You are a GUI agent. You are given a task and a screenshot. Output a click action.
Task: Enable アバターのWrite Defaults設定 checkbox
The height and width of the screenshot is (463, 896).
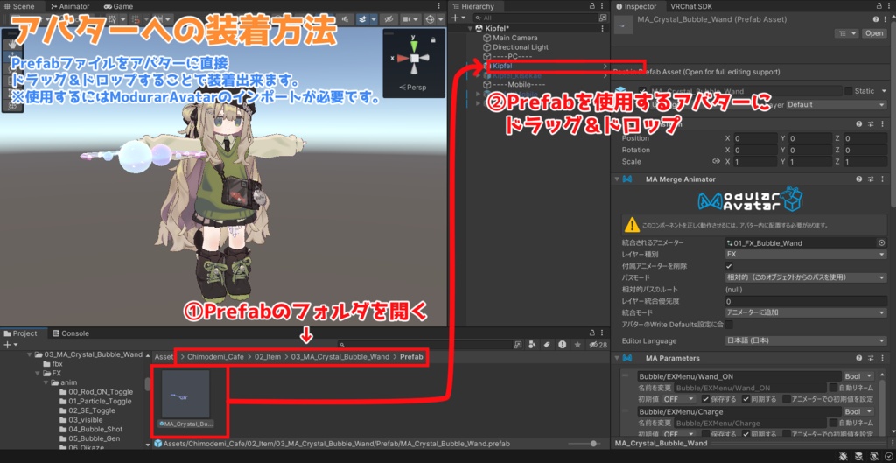tap(729, 325)
